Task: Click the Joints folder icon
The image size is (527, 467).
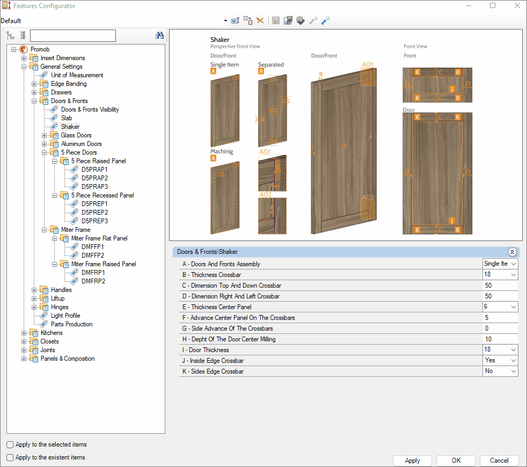Action: point(34,350)
